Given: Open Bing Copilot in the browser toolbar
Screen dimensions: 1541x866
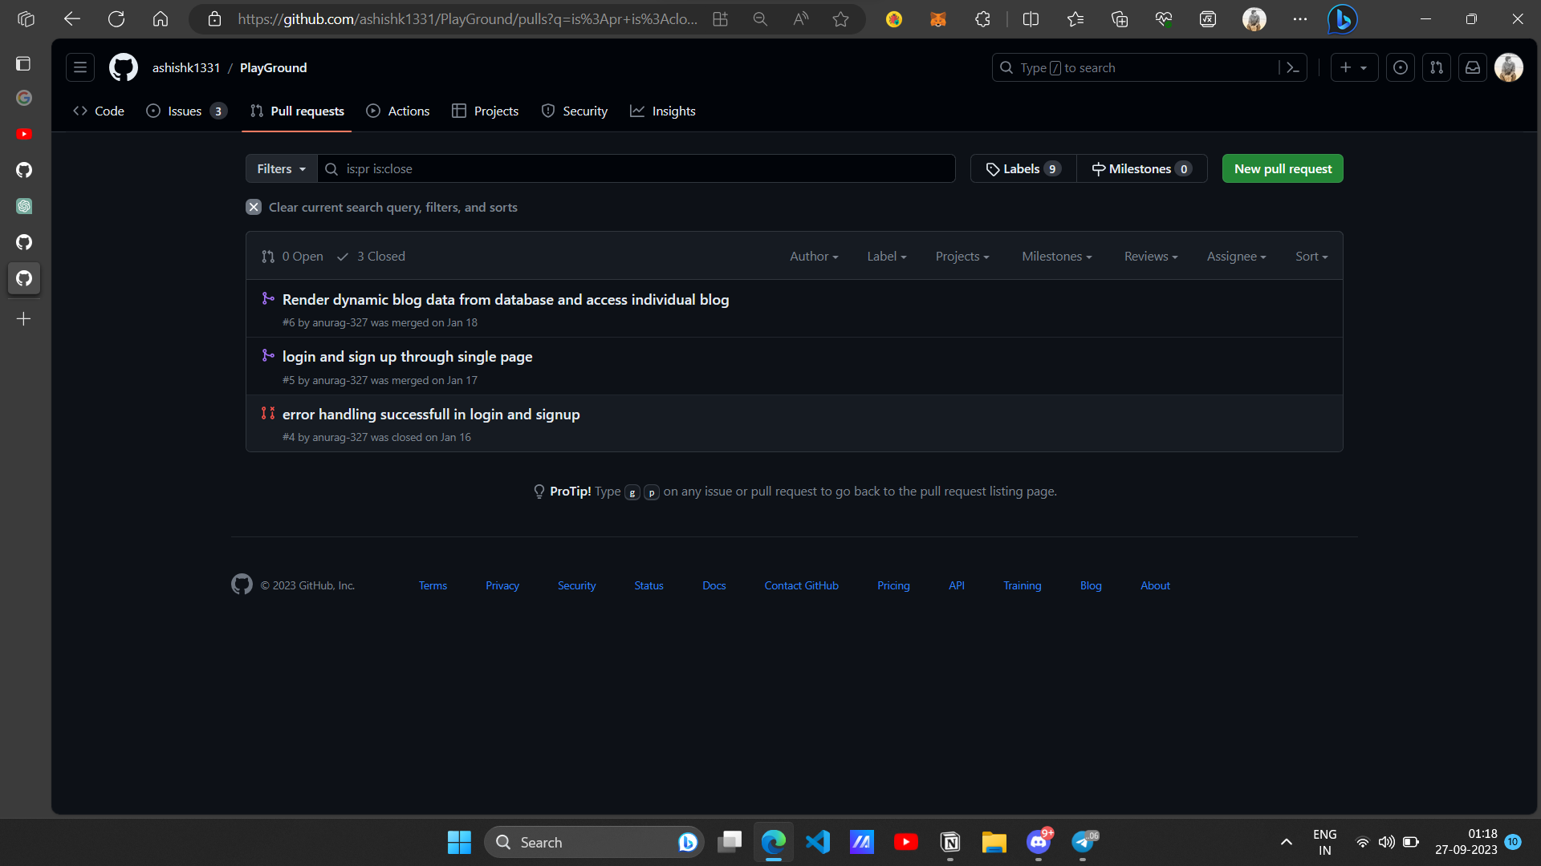Looking at the screenshot, I should click(x=1342, y=18).
